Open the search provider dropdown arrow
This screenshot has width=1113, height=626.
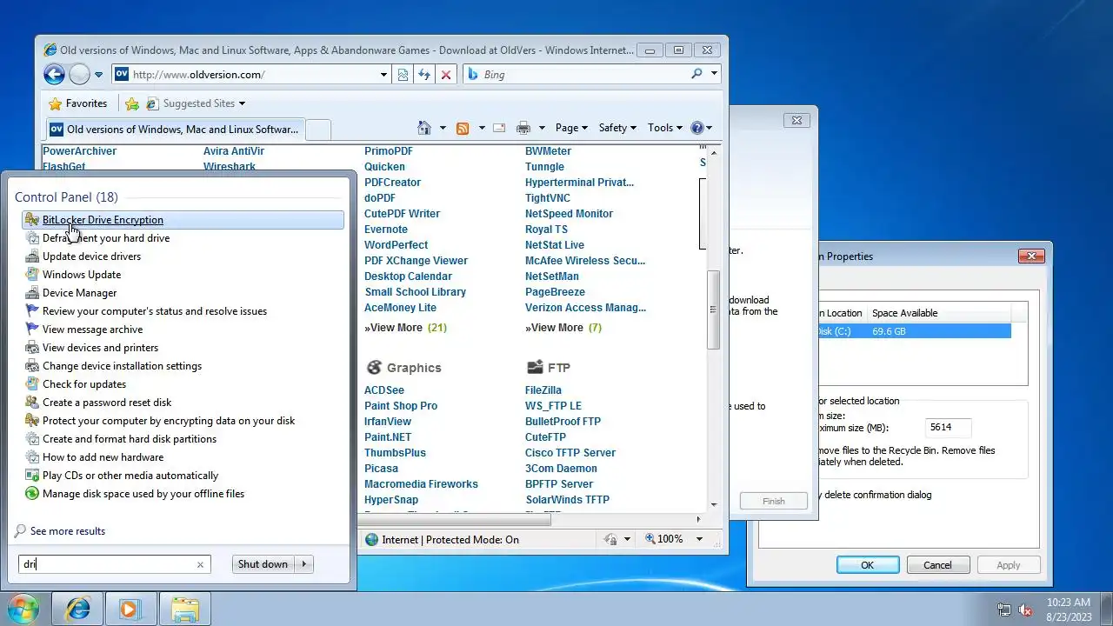(x=714, y=74)
